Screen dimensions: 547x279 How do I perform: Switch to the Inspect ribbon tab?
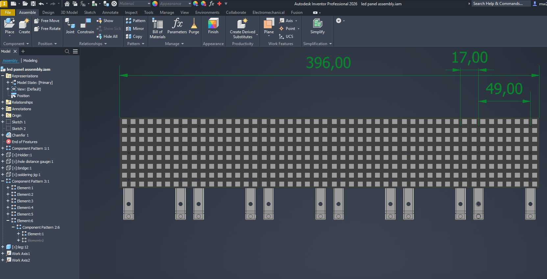(131, 13)
